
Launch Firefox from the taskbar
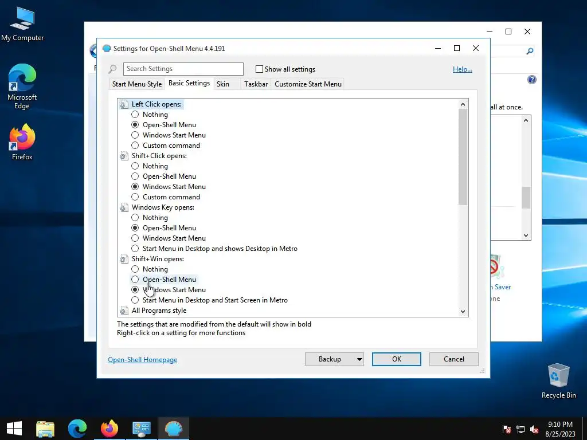109,429
